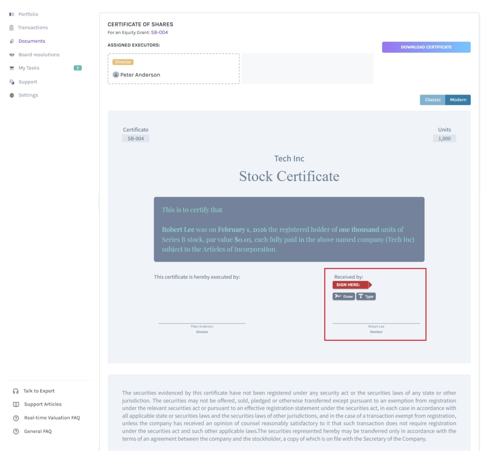The width and height of the screenshot is (484, 452).
Task: Click the Board resolutions icon
Action: pyautogui.click(x=12, y=55)
